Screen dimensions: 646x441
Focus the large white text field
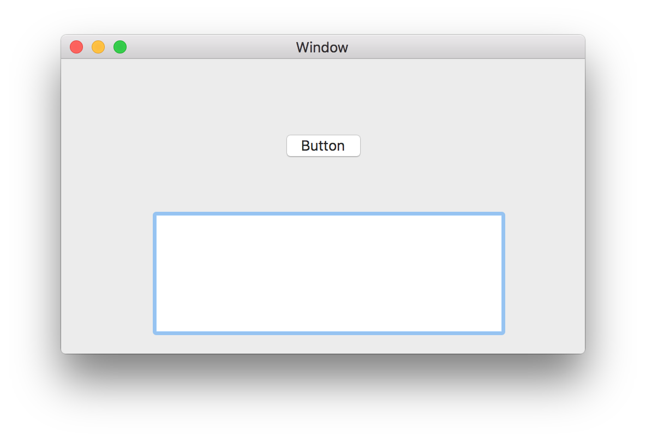point(329,273)
